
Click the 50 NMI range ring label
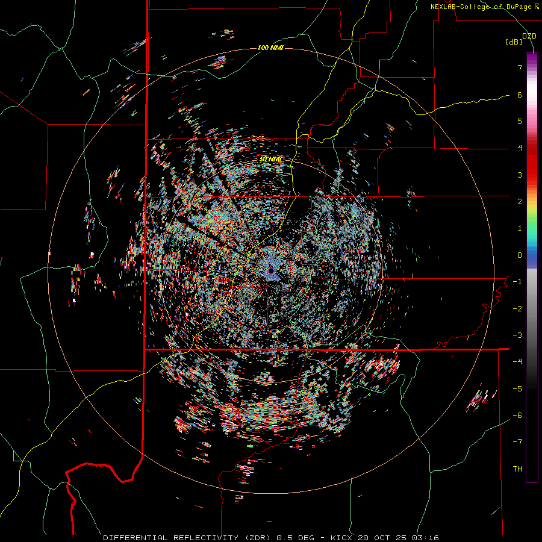coord(270,160)
